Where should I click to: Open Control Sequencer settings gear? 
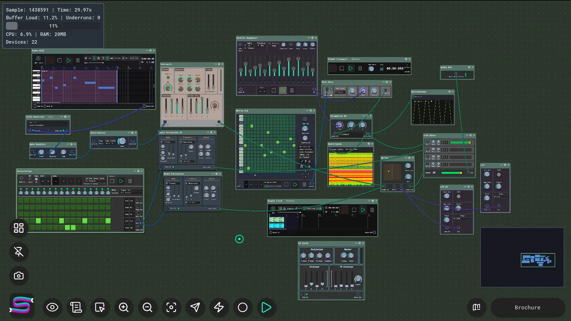coord(312,38)
